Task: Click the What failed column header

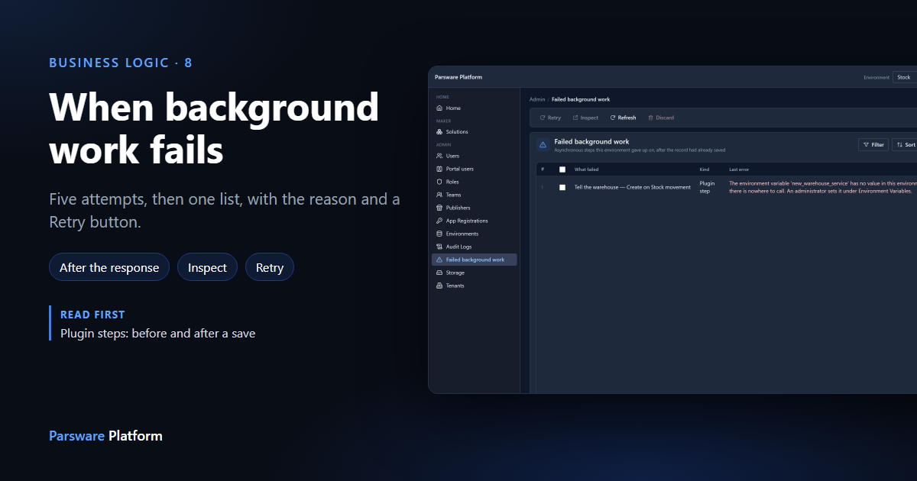Action: tap(586, 169)
